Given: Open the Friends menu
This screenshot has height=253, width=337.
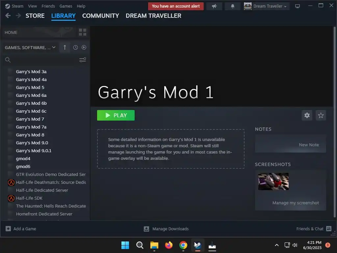Looking at the screenshot, I should 48,6.
